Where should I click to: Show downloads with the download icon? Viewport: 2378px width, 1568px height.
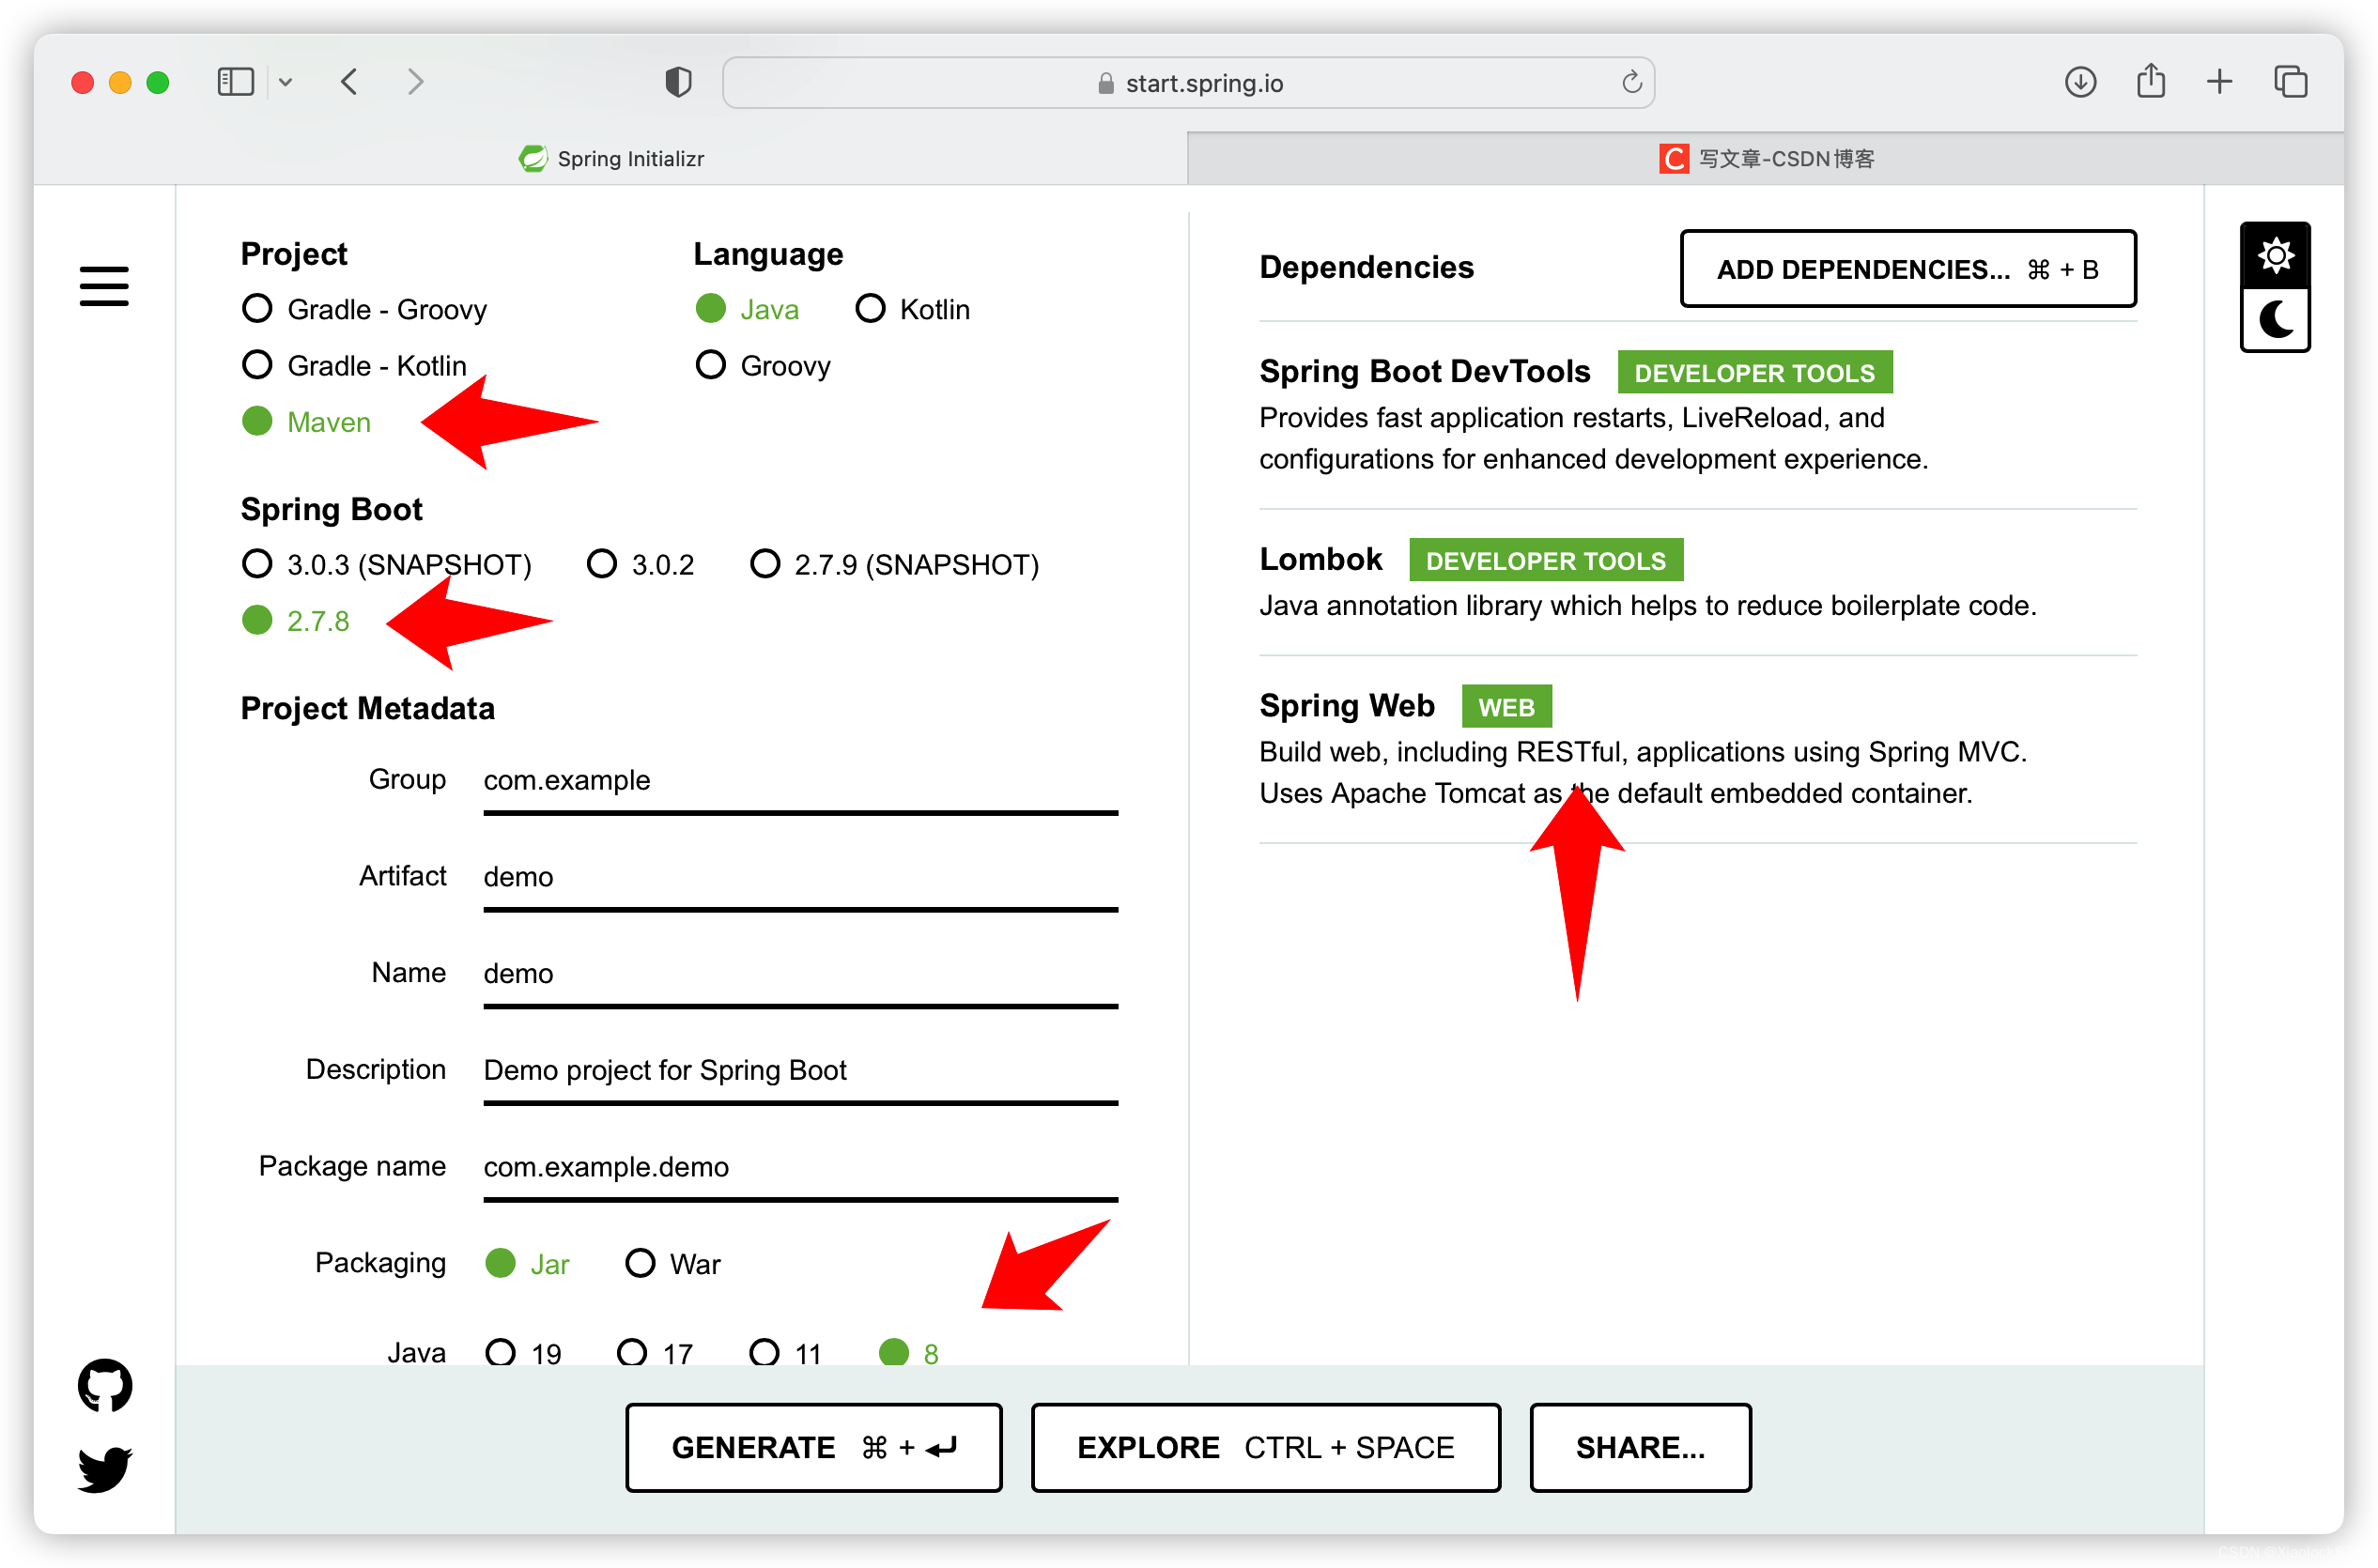(x=2080, y=82)
